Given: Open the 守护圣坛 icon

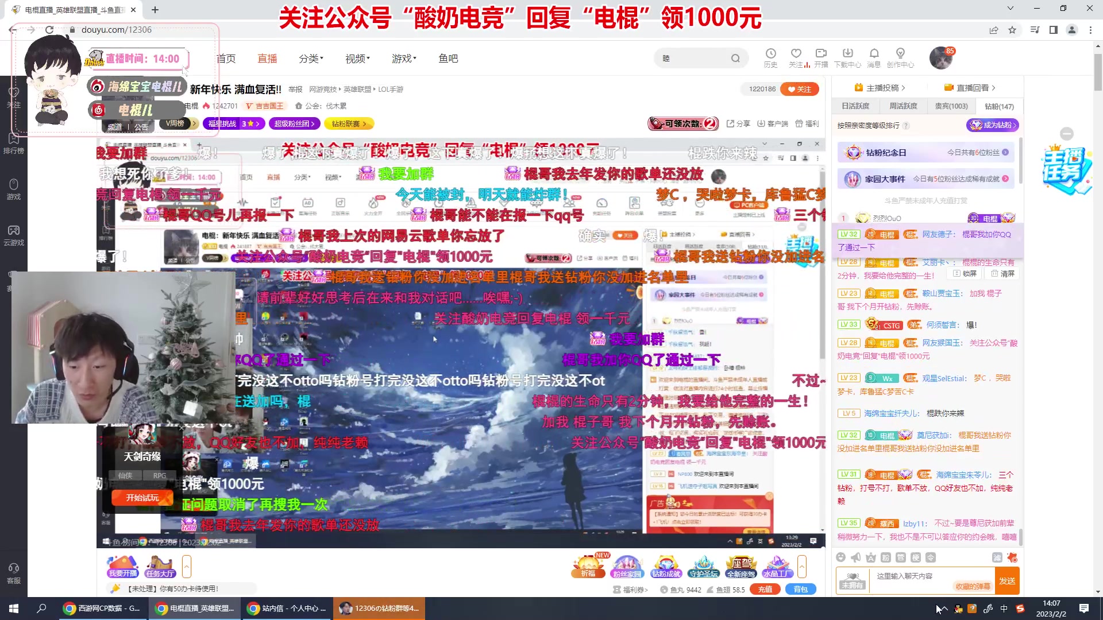Looking at the screenshot, I should click(703, 567).
